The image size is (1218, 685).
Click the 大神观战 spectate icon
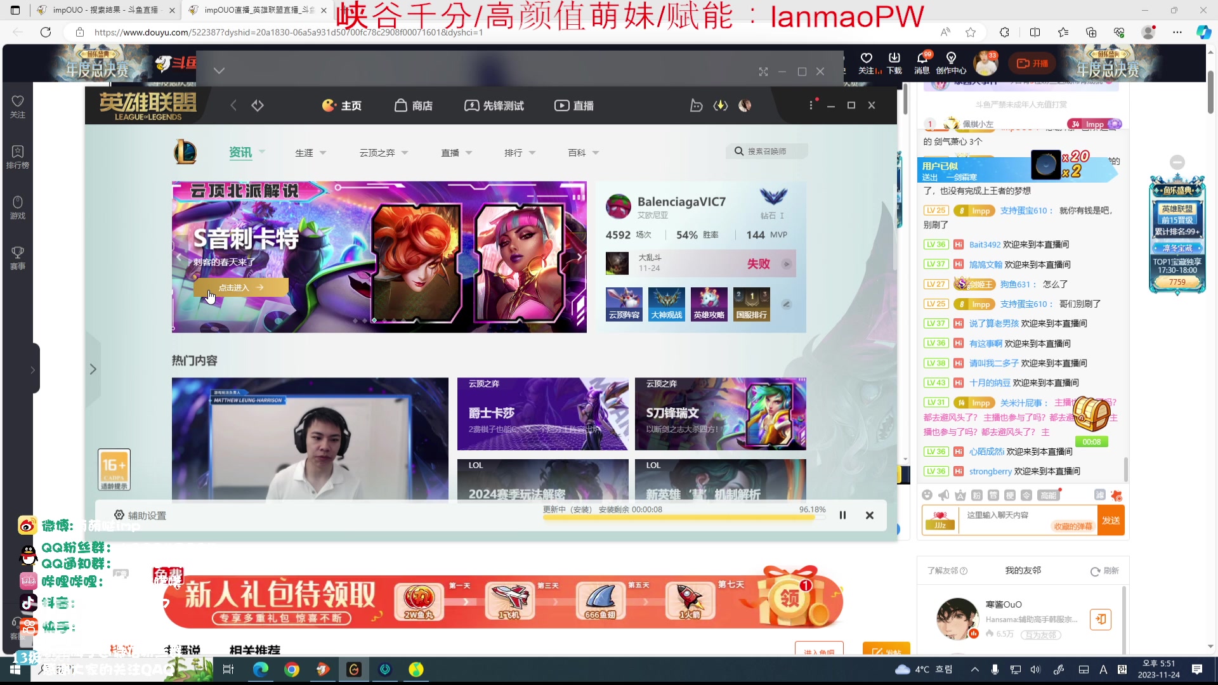666,304
